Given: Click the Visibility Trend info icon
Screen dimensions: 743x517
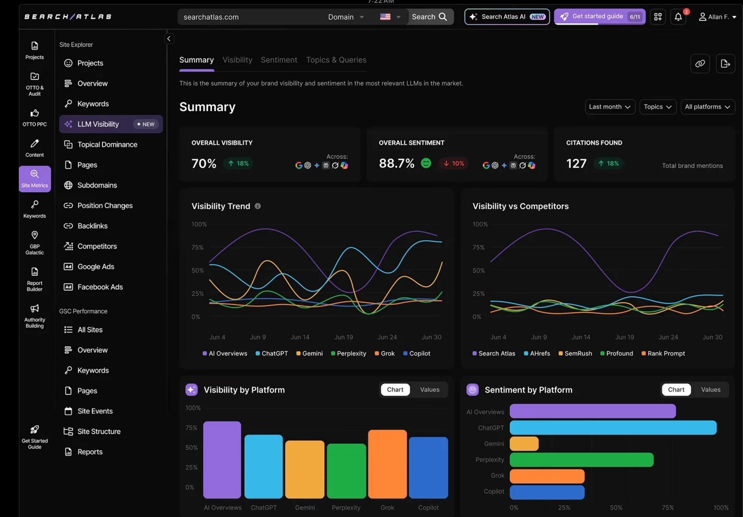Looking at the screenshot, I should pyautogui.click(x=257, y=206).
